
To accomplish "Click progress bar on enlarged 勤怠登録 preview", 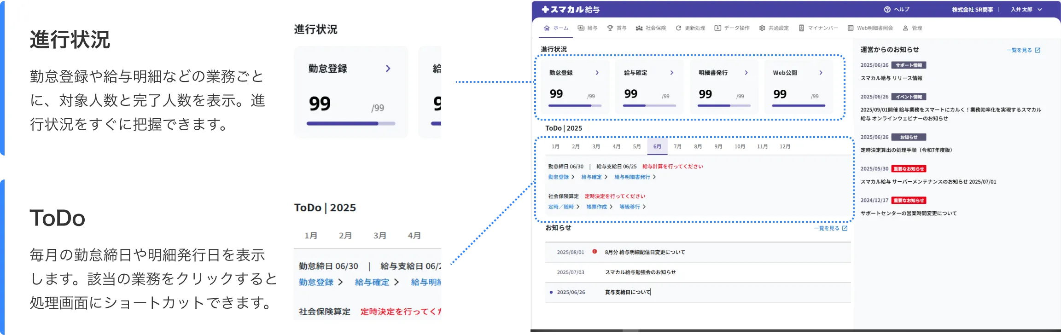I will 351,123.
